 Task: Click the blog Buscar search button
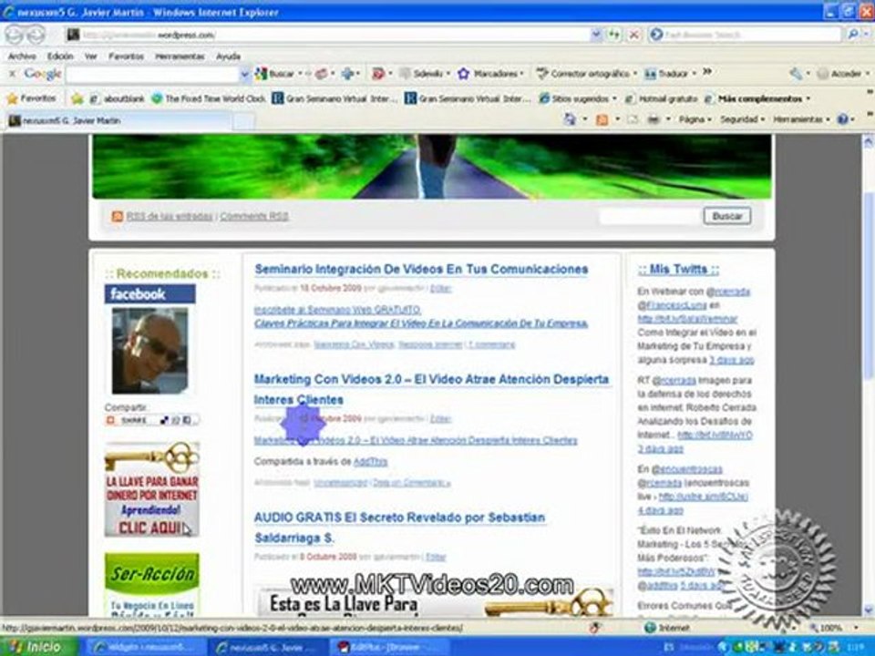click(x=727, y=217)
